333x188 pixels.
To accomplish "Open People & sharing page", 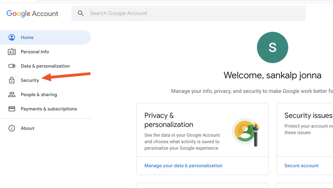I will tap(39, 94).
